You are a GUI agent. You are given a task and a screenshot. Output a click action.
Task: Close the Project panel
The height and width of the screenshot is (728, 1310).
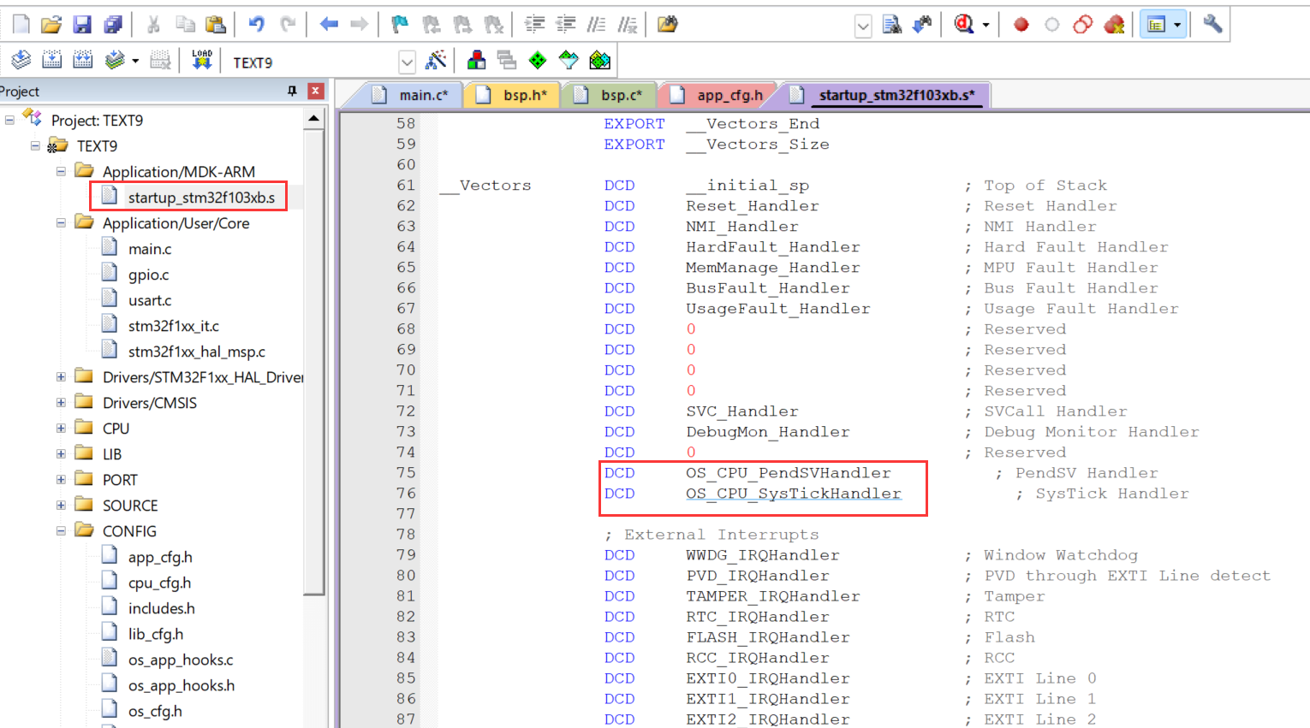point(316,91)
